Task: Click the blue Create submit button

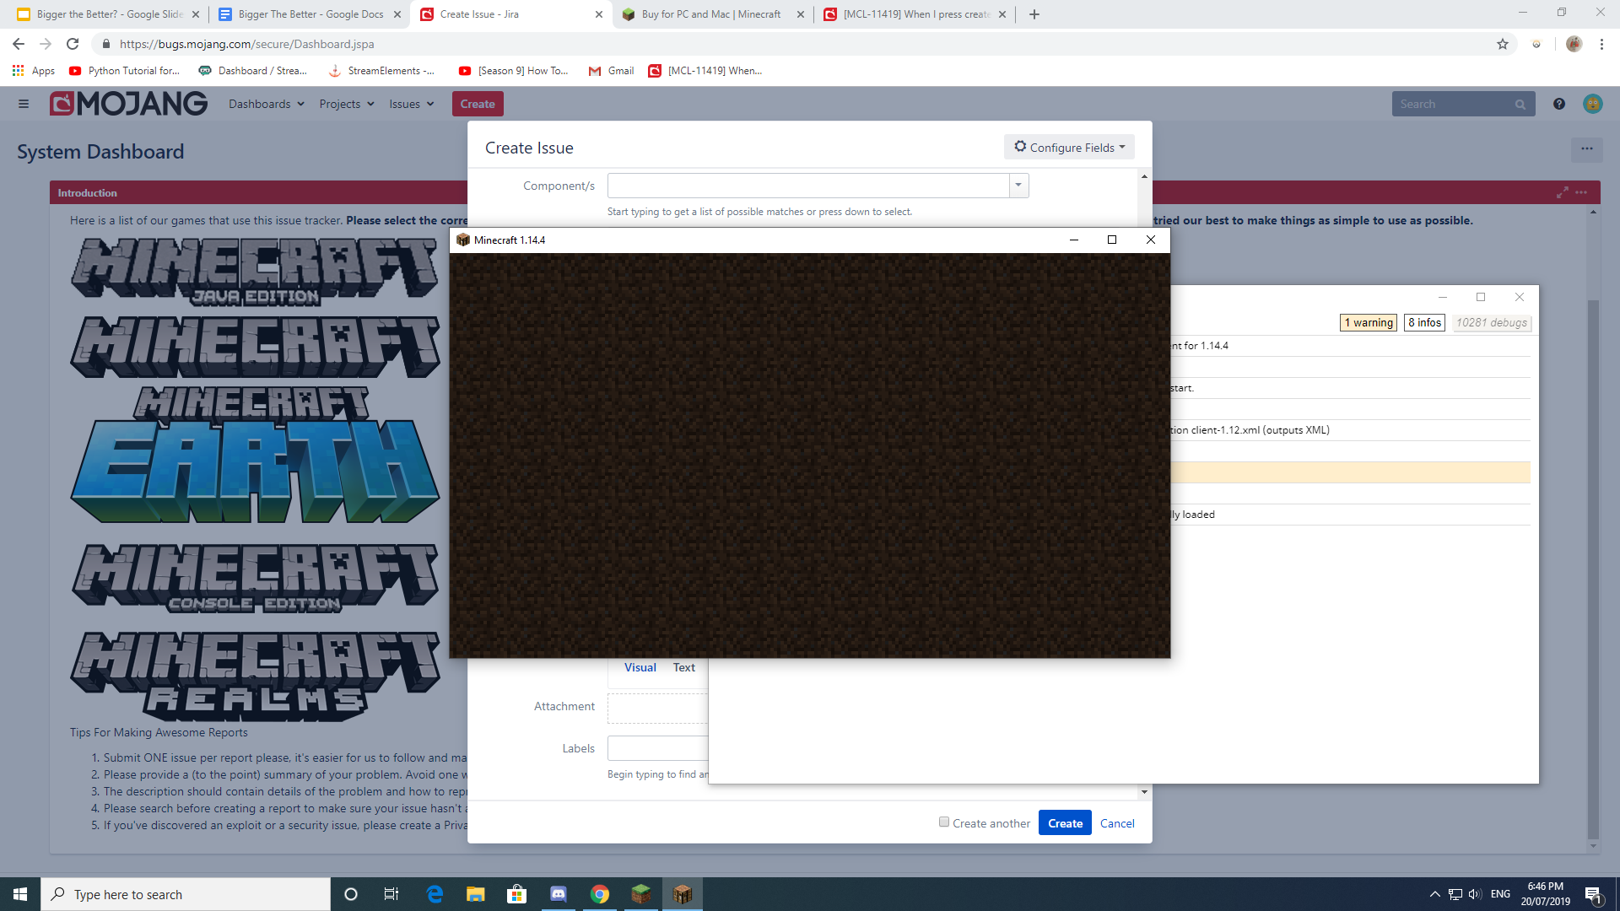Action: (x=1065, y=823)
